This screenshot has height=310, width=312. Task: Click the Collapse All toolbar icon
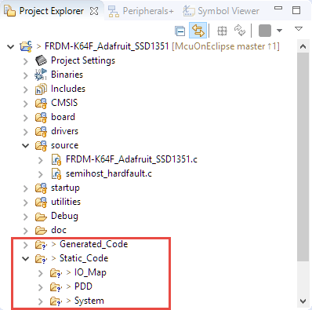point(180,31)
